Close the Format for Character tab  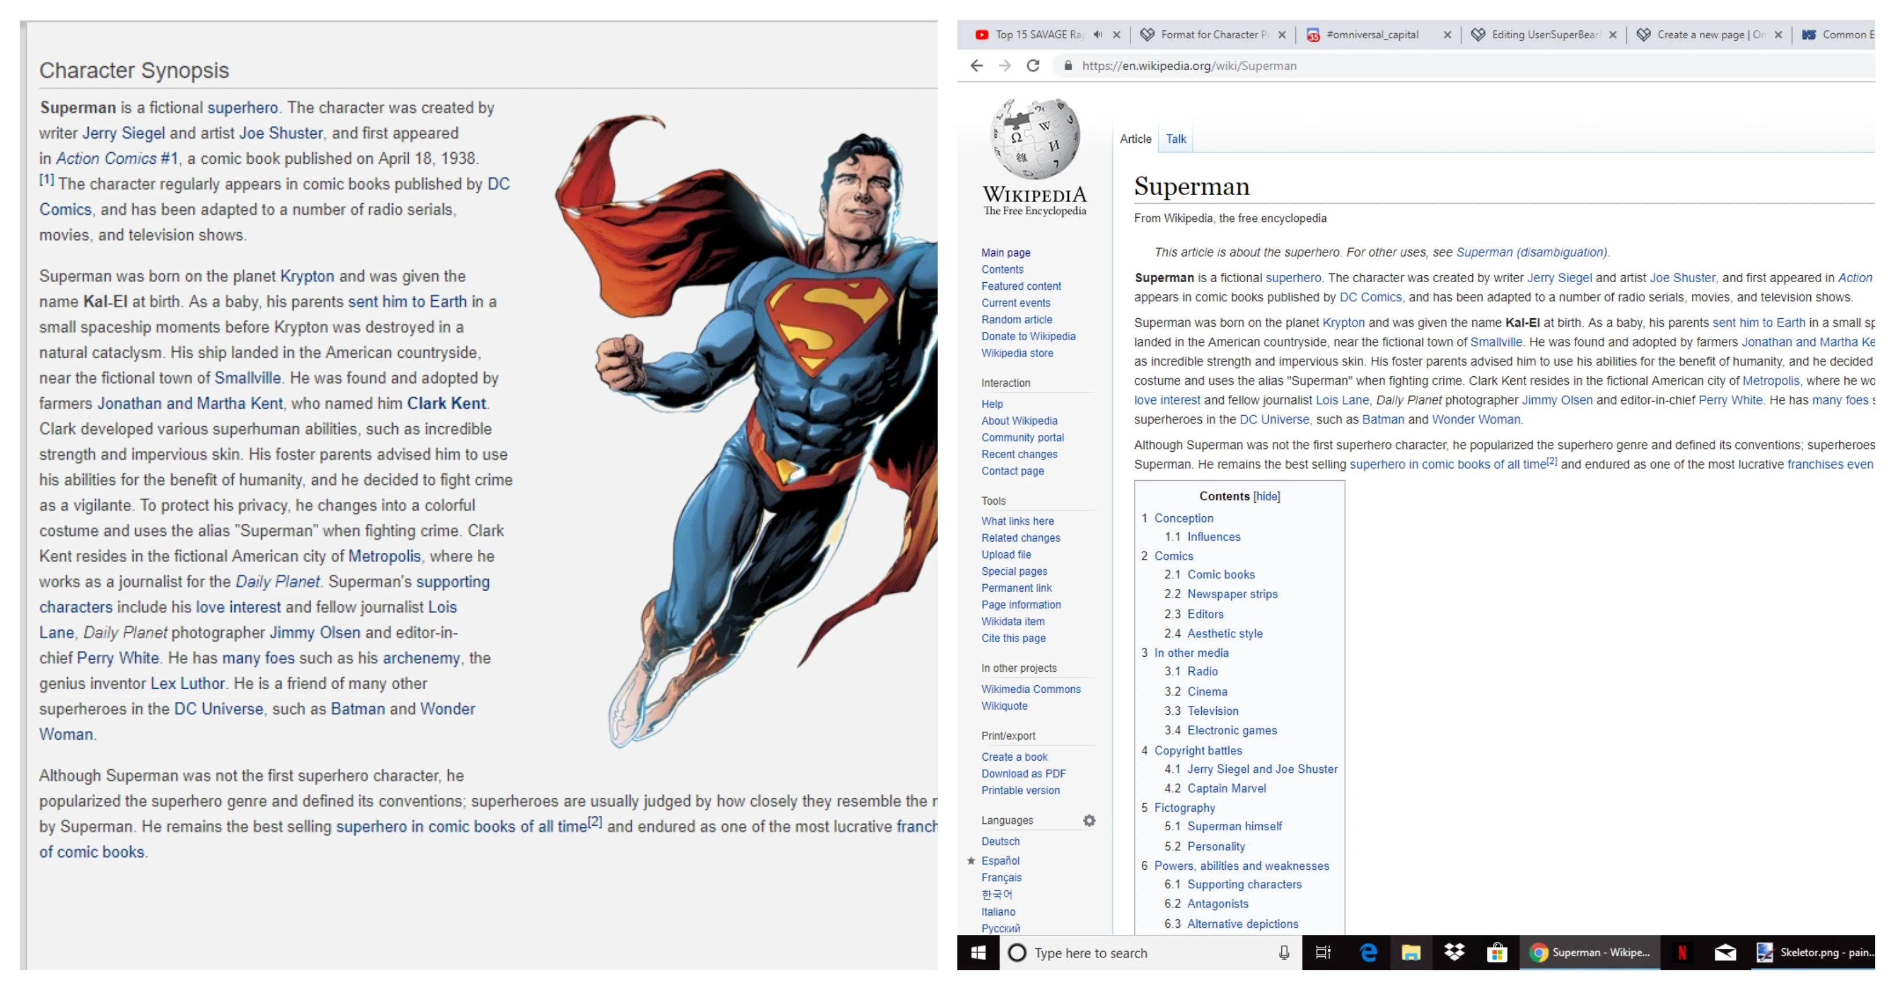1281,35
